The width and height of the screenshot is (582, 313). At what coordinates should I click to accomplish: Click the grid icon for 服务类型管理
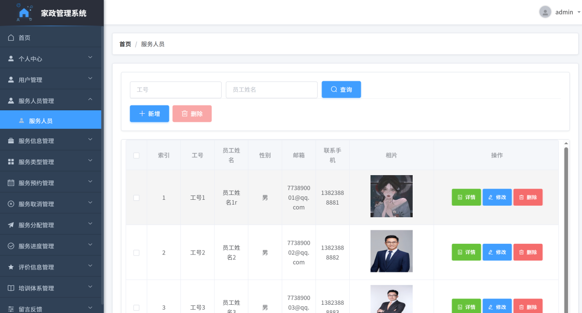[x=11, y=162]
